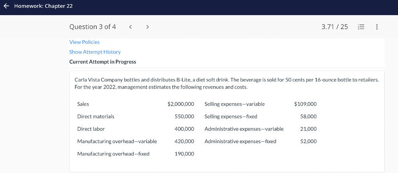Open the View Policies link
Screen dimensions: 398x173
[84, 42]
